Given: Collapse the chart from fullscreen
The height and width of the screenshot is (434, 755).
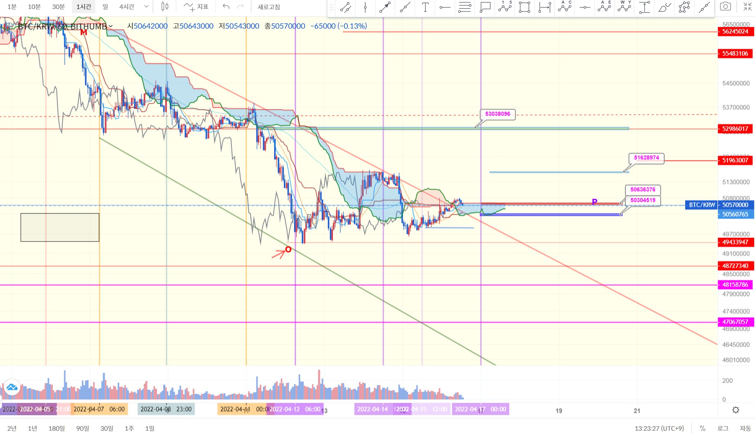Looking at the screenshot, I should point(747,7).
